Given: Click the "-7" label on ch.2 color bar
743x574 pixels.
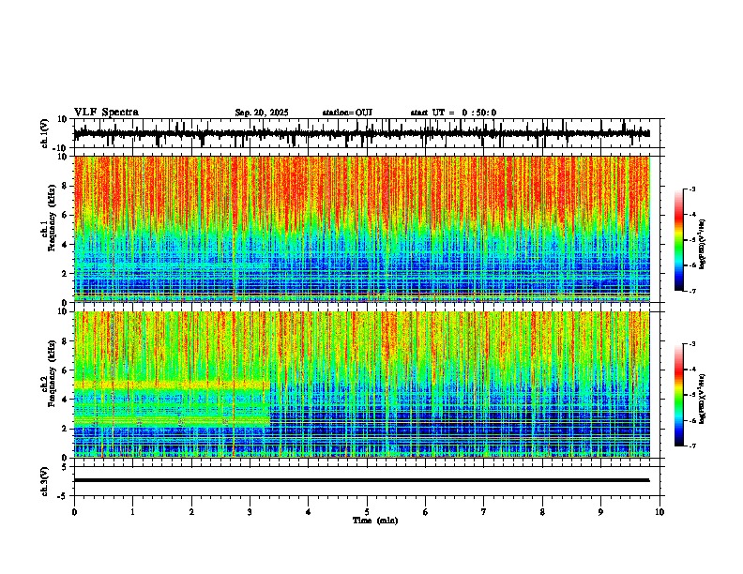Looking at the screenshot, I should click(692, 446).
